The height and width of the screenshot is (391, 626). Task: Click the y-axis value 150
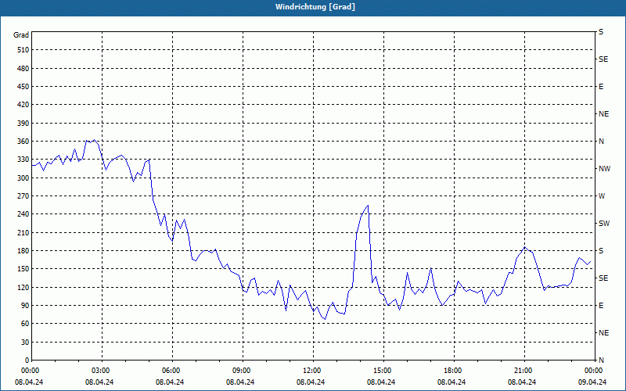pos(23,269)
